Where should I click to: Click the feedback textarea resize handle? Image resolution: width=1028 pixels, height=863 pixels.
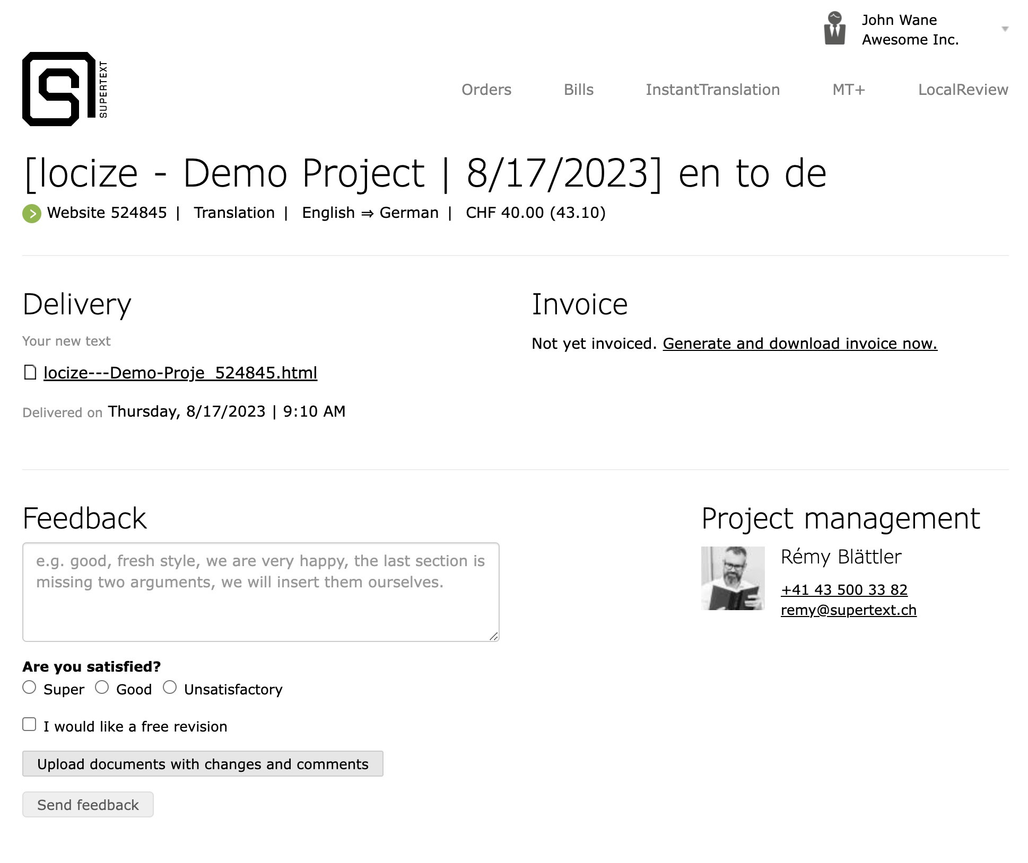coord(493,636)
